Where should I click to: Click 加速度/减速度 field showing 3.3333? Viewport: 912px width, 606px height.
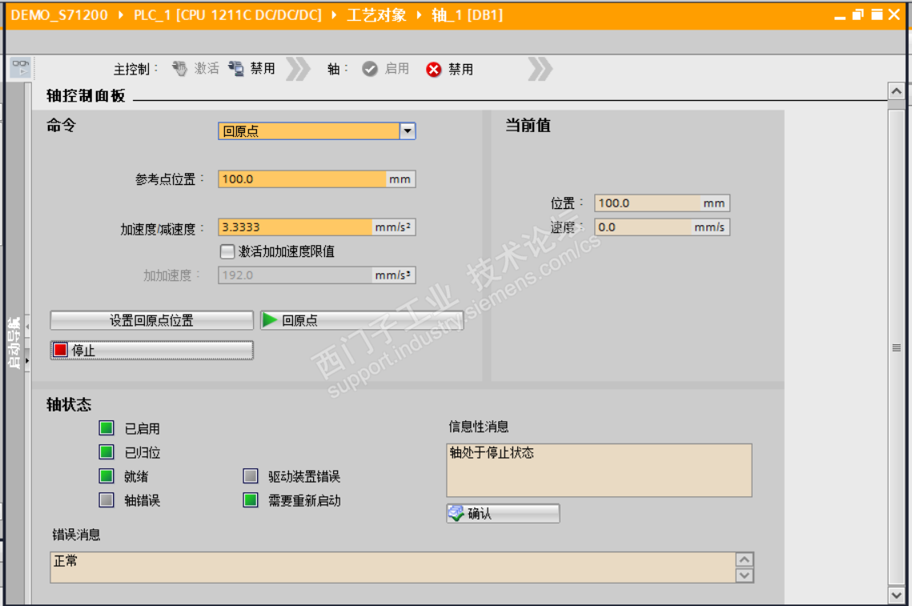pyautogui.click(x=295, y=227)
